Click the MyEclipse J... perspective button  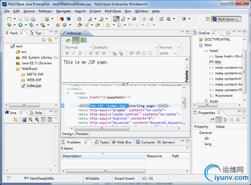[x=226, y=19]
